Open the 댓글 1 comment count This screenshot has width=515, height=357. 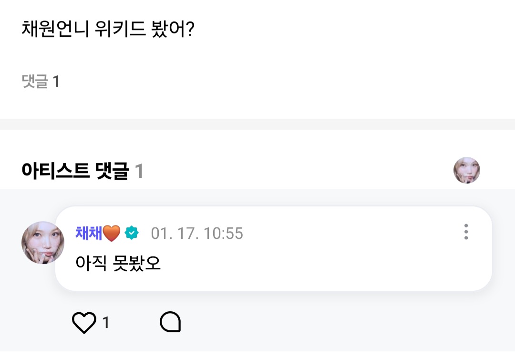pos(41,82)
